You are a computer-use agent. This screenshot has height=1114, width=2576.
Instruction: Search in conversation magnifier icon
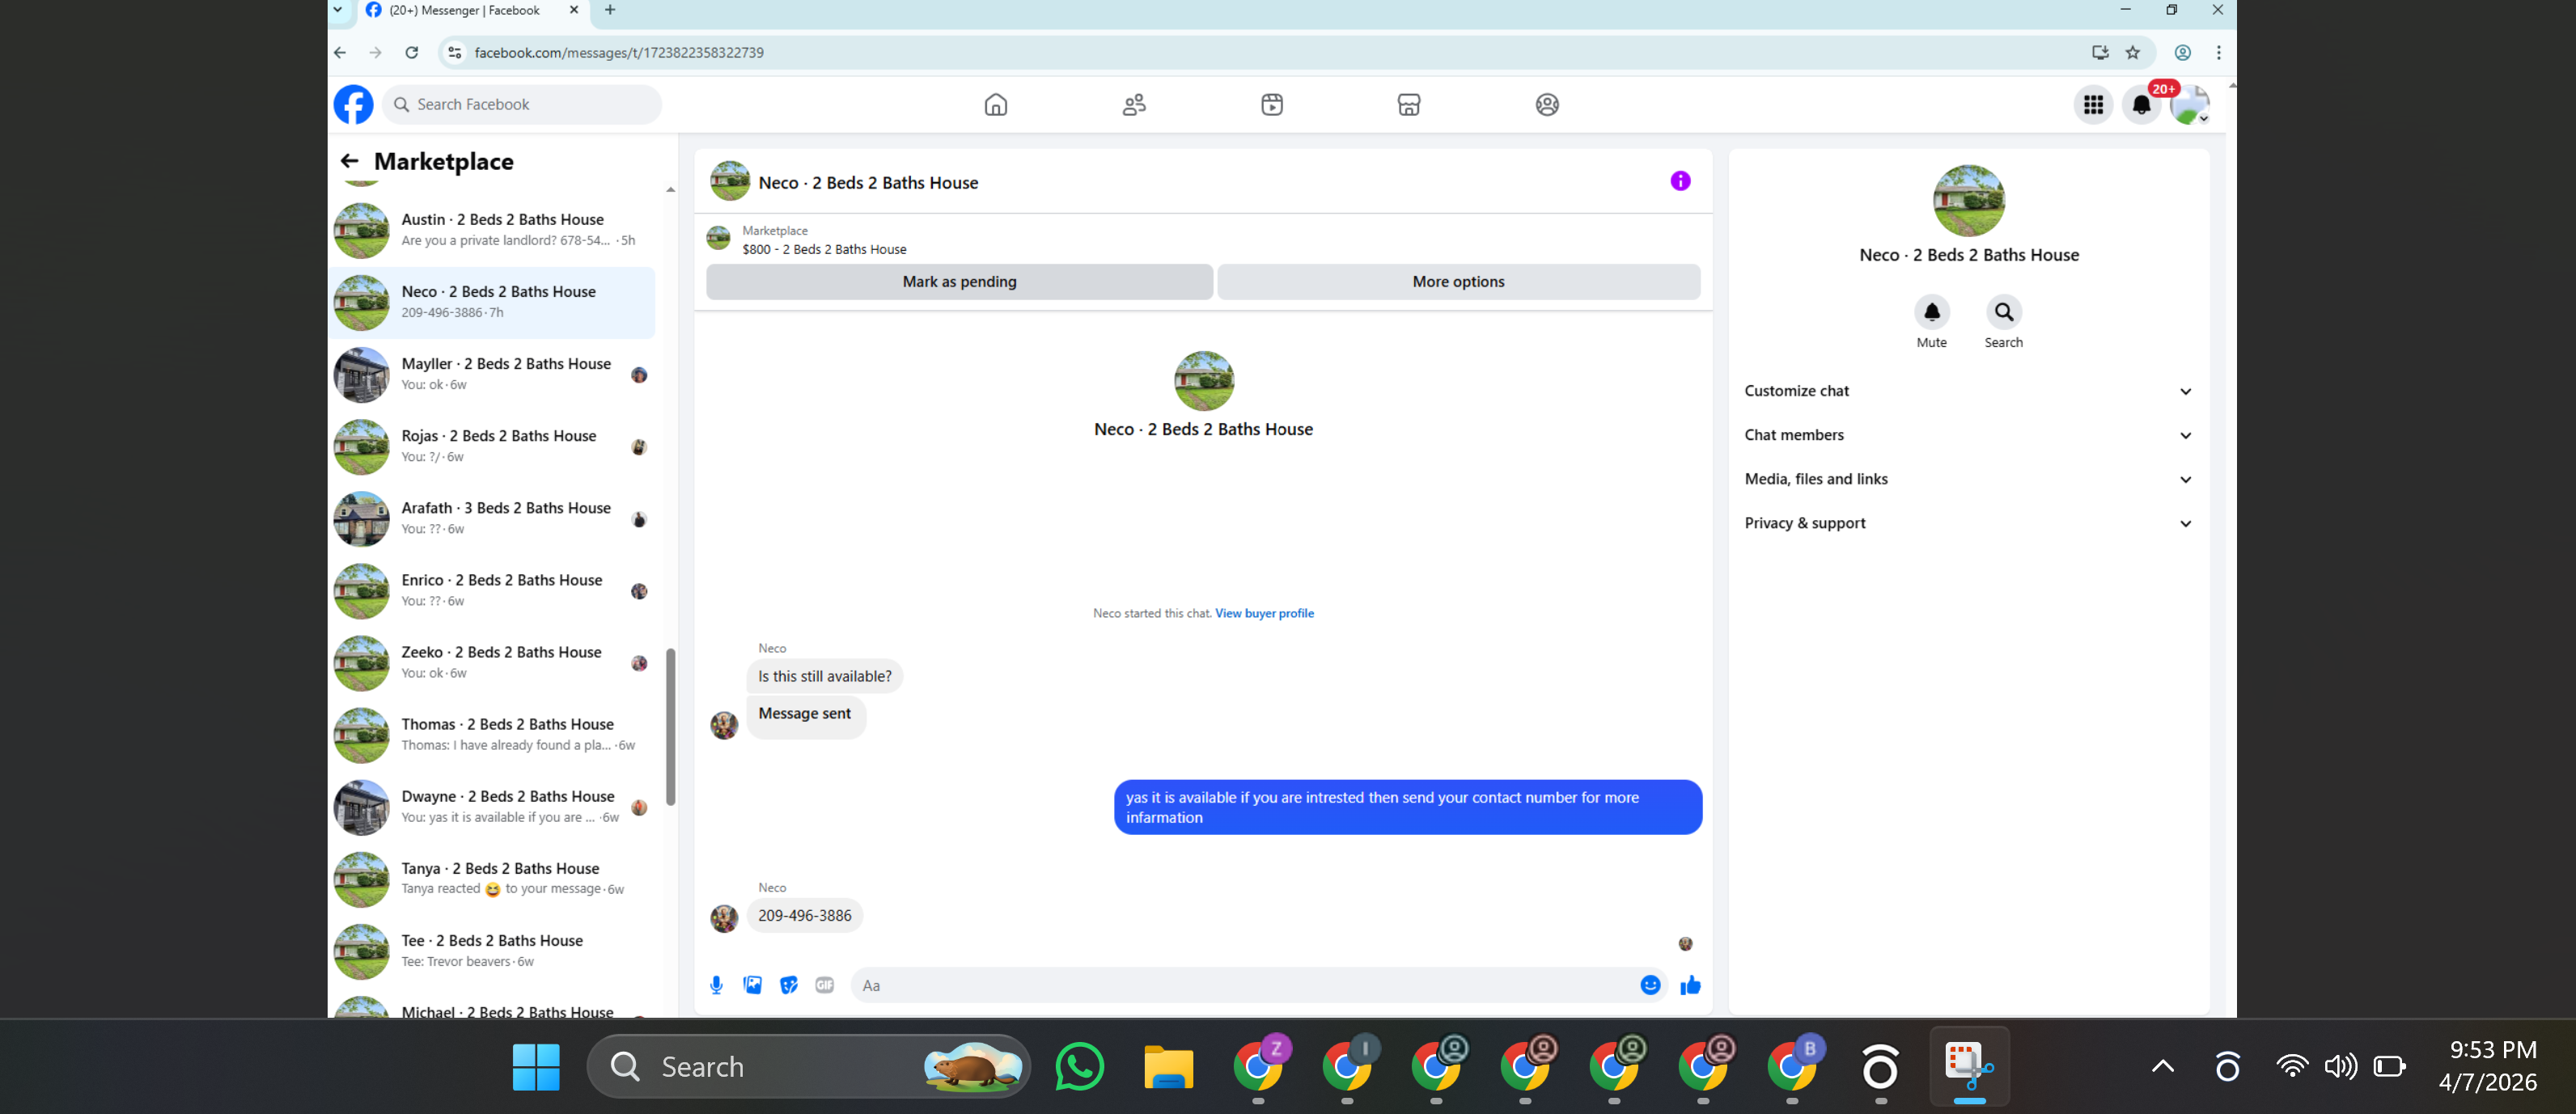(2004, 312)
